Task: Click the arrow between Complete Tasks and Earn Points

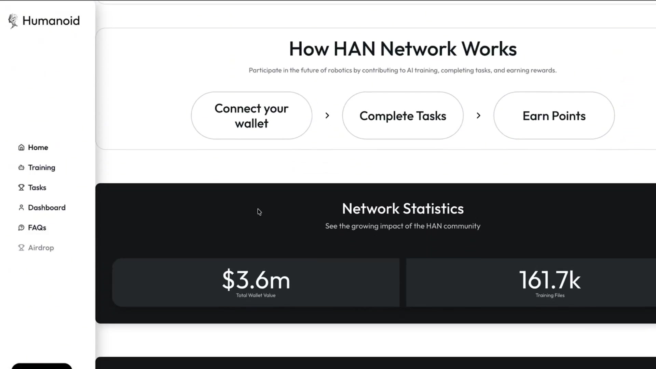Action: pyautogui.click(x=478, y=115)
